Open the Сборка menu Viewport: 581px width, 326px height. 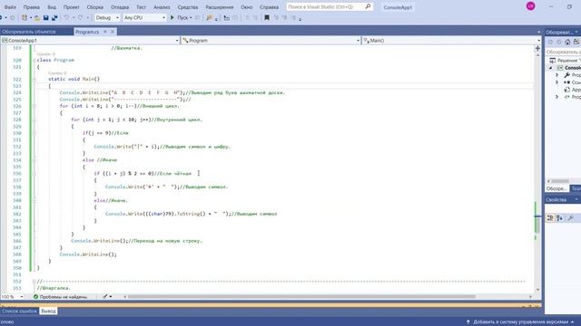point(95,7)
